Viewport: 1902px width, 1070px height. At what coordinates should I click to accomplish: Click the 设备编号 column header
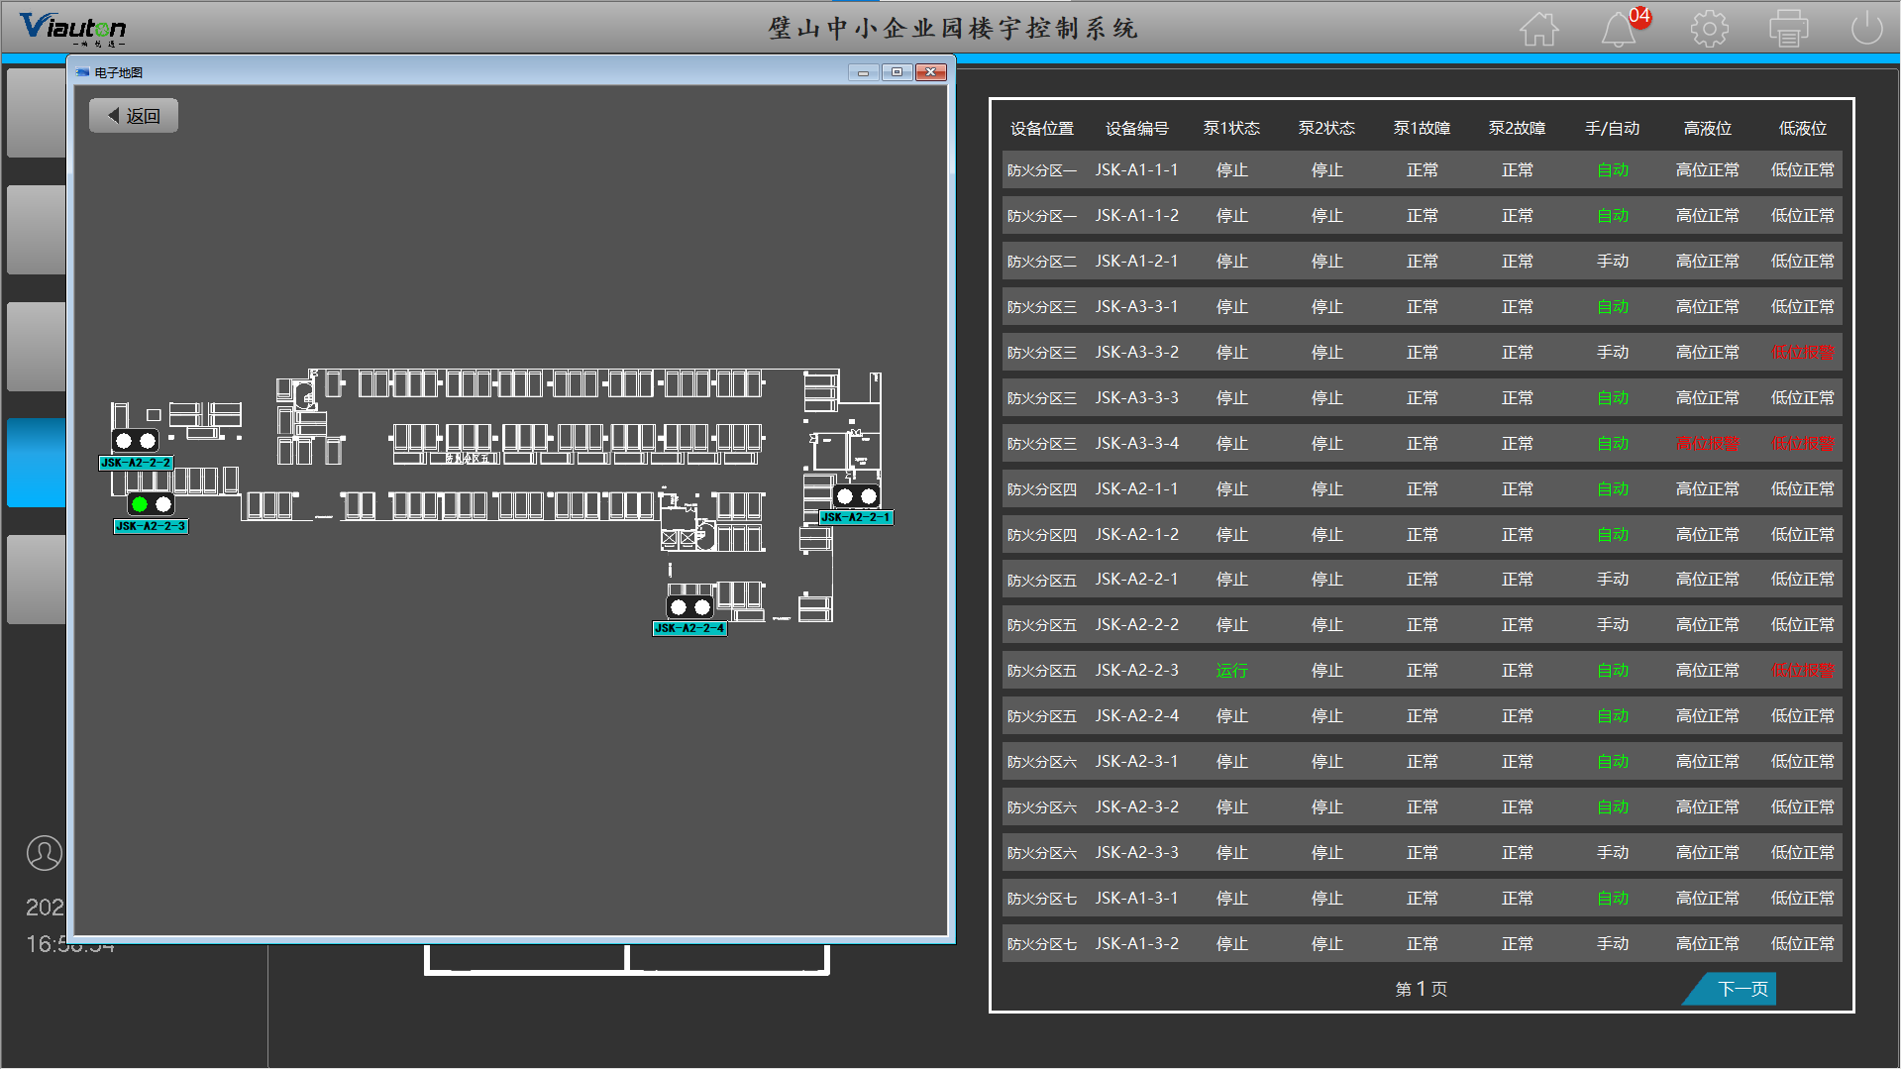point(1136,129)
